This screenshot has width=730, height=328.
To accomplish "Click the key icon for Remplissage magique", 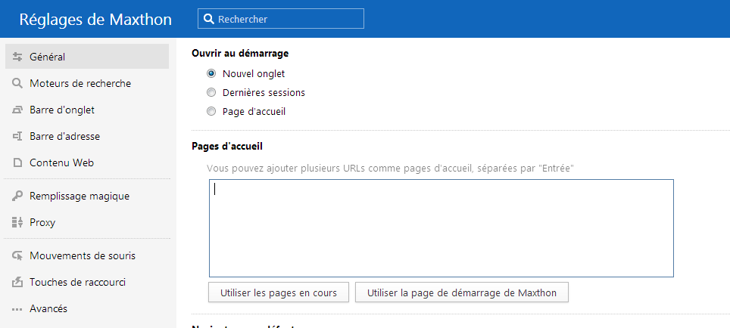I will [x=17, y=196].
